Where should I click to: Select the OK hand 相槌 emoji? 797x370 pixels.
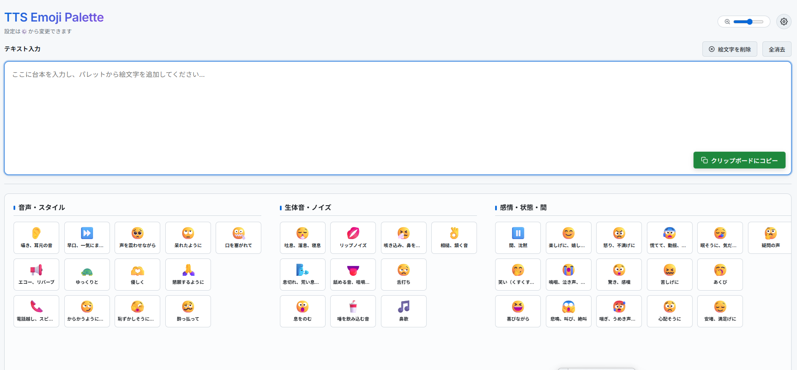pyautogui.click(x=454, y=237)
